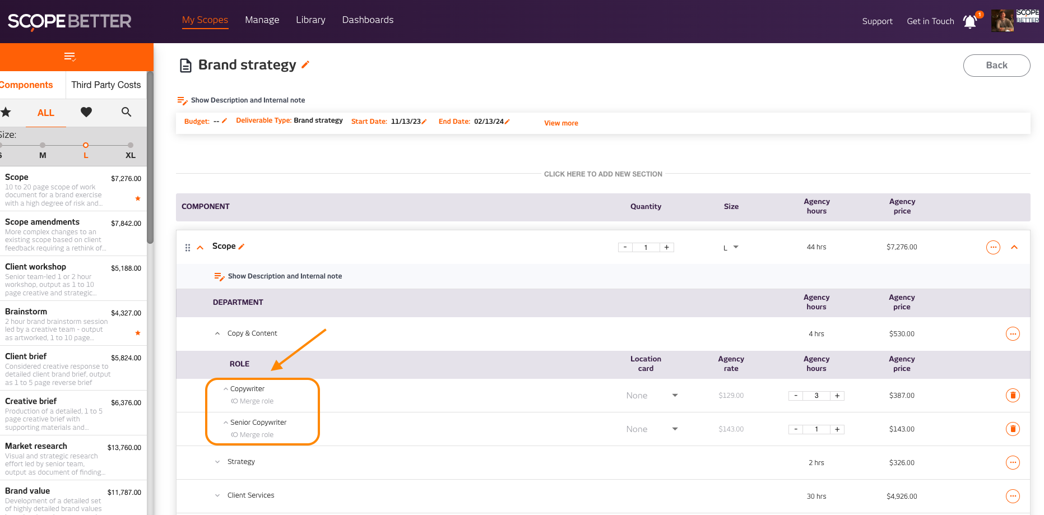Screen dimensions: 1044x515
Task: Open the Scope size L dropdown
Action: (x=731, y=247)
